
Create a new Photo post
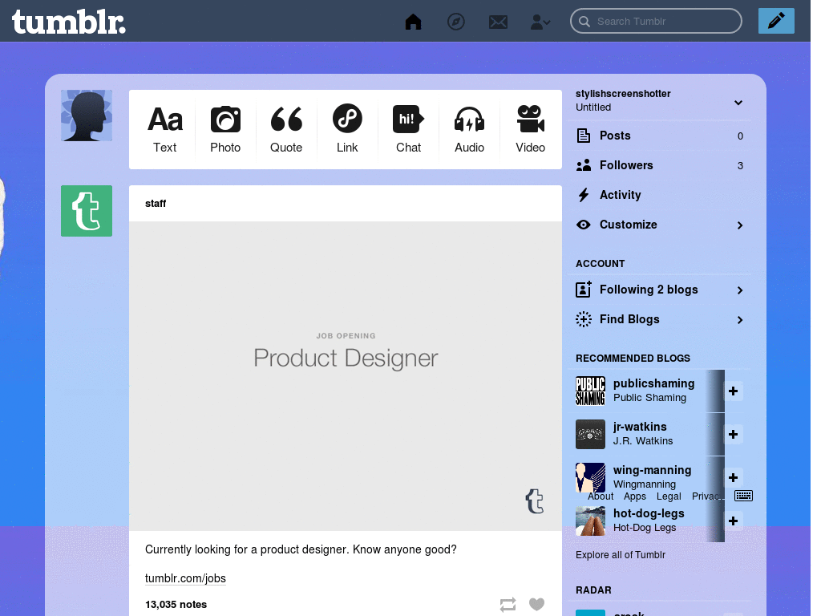pyautogui.click(x=225, y=129)
